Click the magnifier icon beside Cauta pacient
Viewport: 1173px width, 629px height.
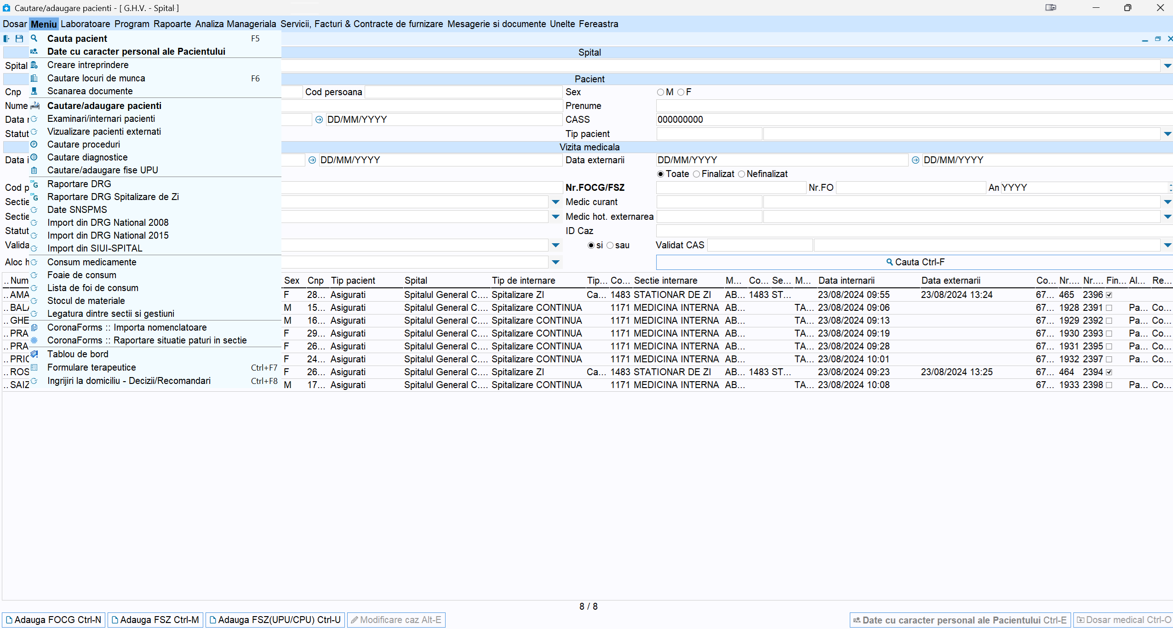(x=34, y=39)
